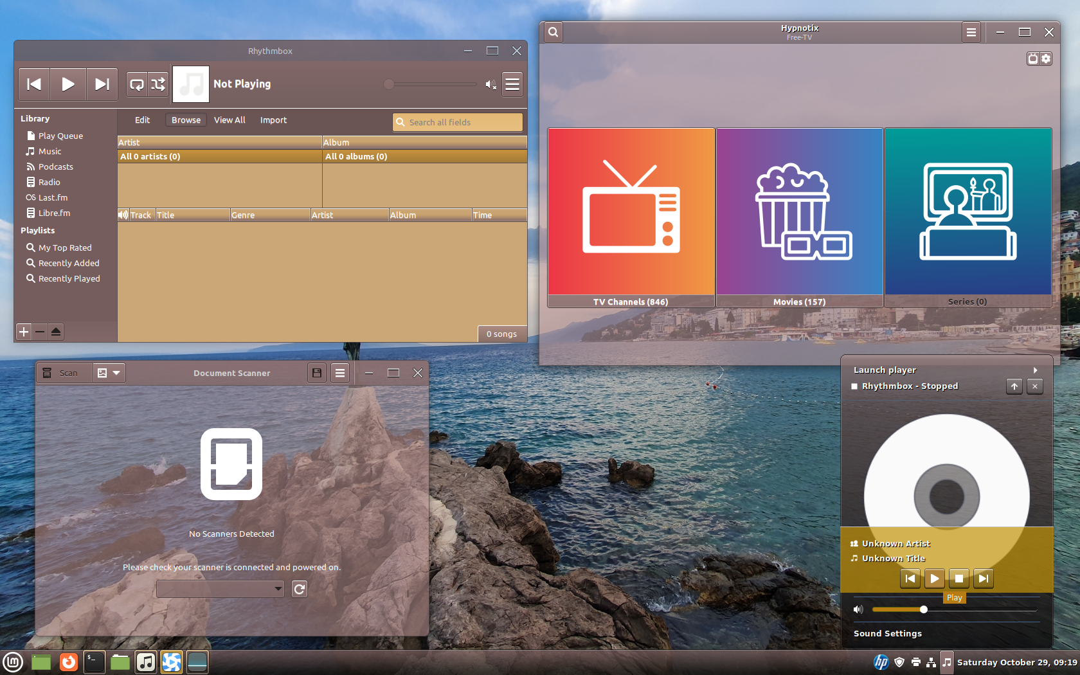Open the Hypnotix hamburger menu
The height and width of the screenshot is (675, 1080).
(971, 32)
